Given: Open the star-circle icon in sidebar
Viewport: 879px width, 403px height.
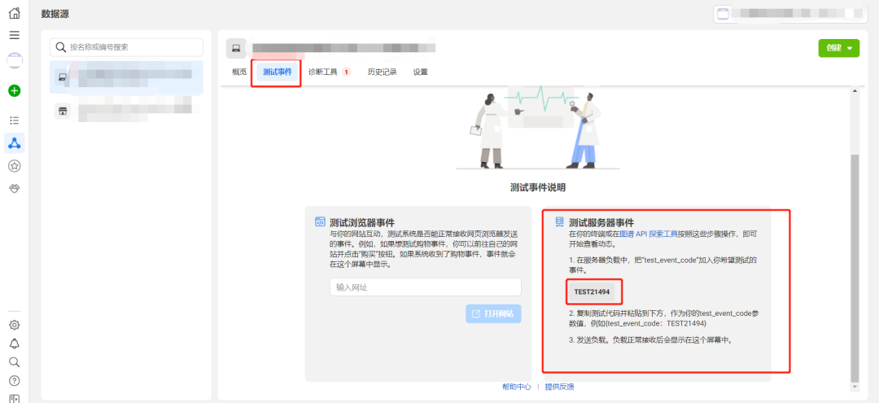Looking at the screenshot, I should (x=15, y=166).
